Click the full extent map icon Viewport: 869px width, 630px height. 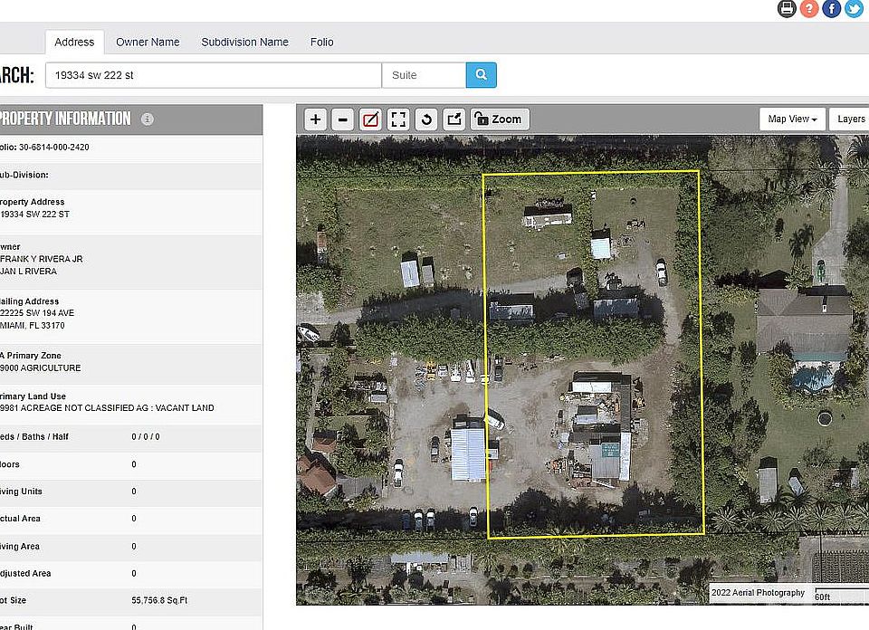(x=398, y=119)
